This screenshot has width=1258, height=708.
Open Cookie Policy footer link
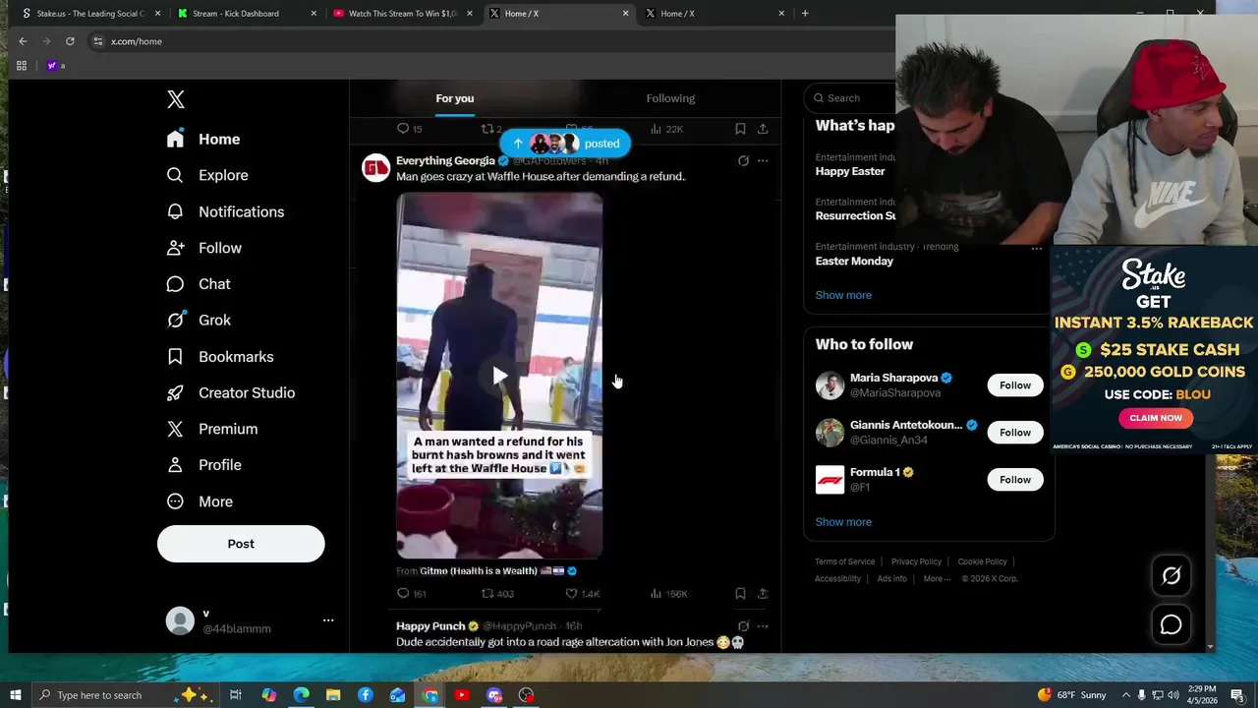pyautogui.click(x=982, y=561)
